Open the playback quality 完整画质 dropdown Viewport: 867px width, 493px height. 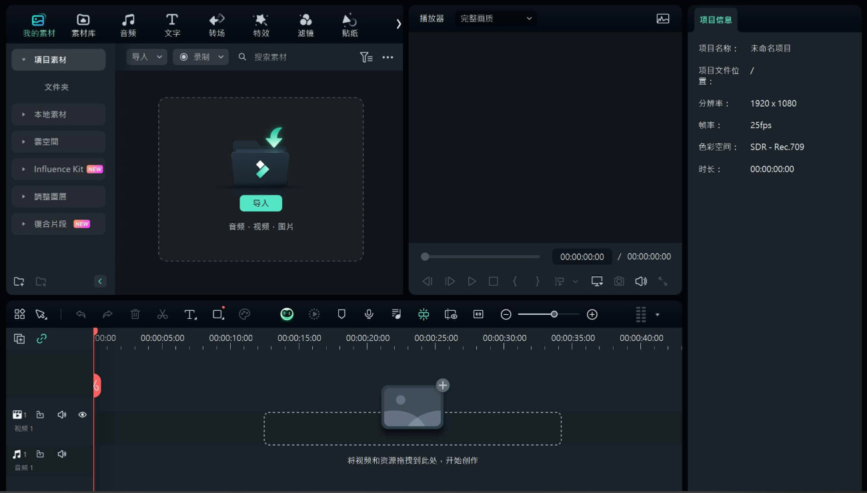tap(496, 19)
